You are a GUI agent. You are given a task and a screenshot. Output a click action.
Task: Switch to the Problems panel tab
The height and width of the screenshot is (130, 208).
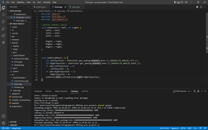coord(38,91)
